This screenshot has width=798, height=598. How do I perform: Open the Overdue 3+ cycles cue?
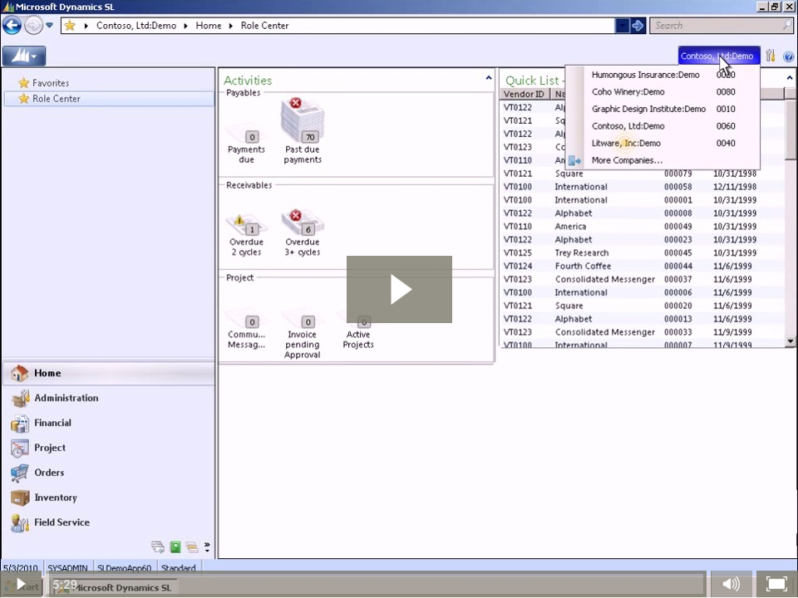[303, 233]
